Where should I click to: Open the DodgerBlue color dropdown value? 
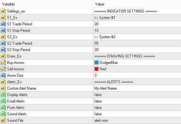(137, 63)
